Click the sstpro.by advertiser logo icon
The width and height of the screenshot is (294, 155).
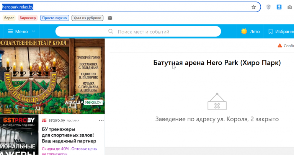(x=44, y=120)
